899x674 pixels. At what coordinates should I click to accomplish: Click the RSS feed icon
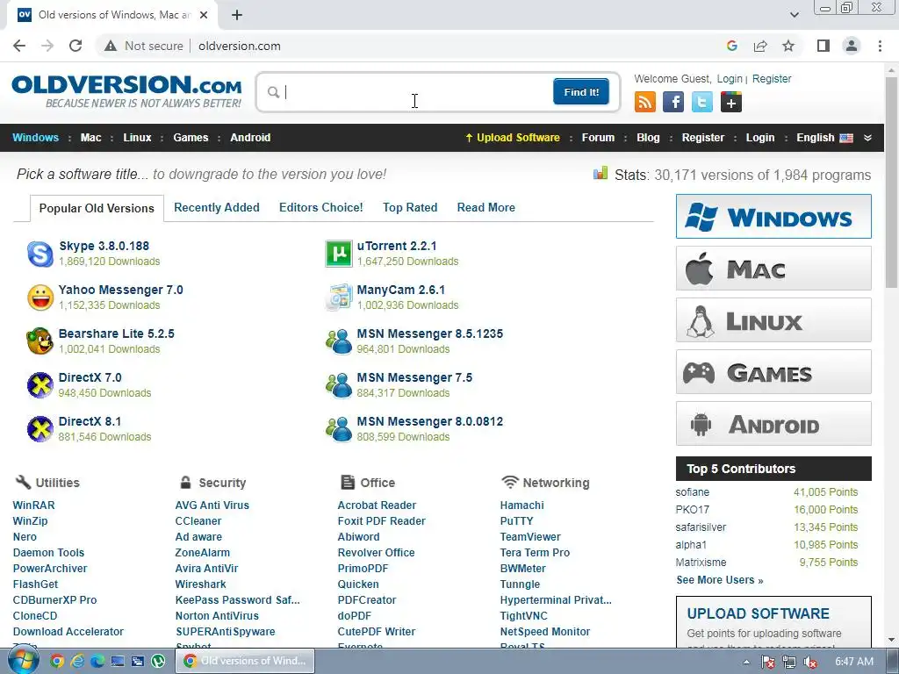tap(645, 102)
